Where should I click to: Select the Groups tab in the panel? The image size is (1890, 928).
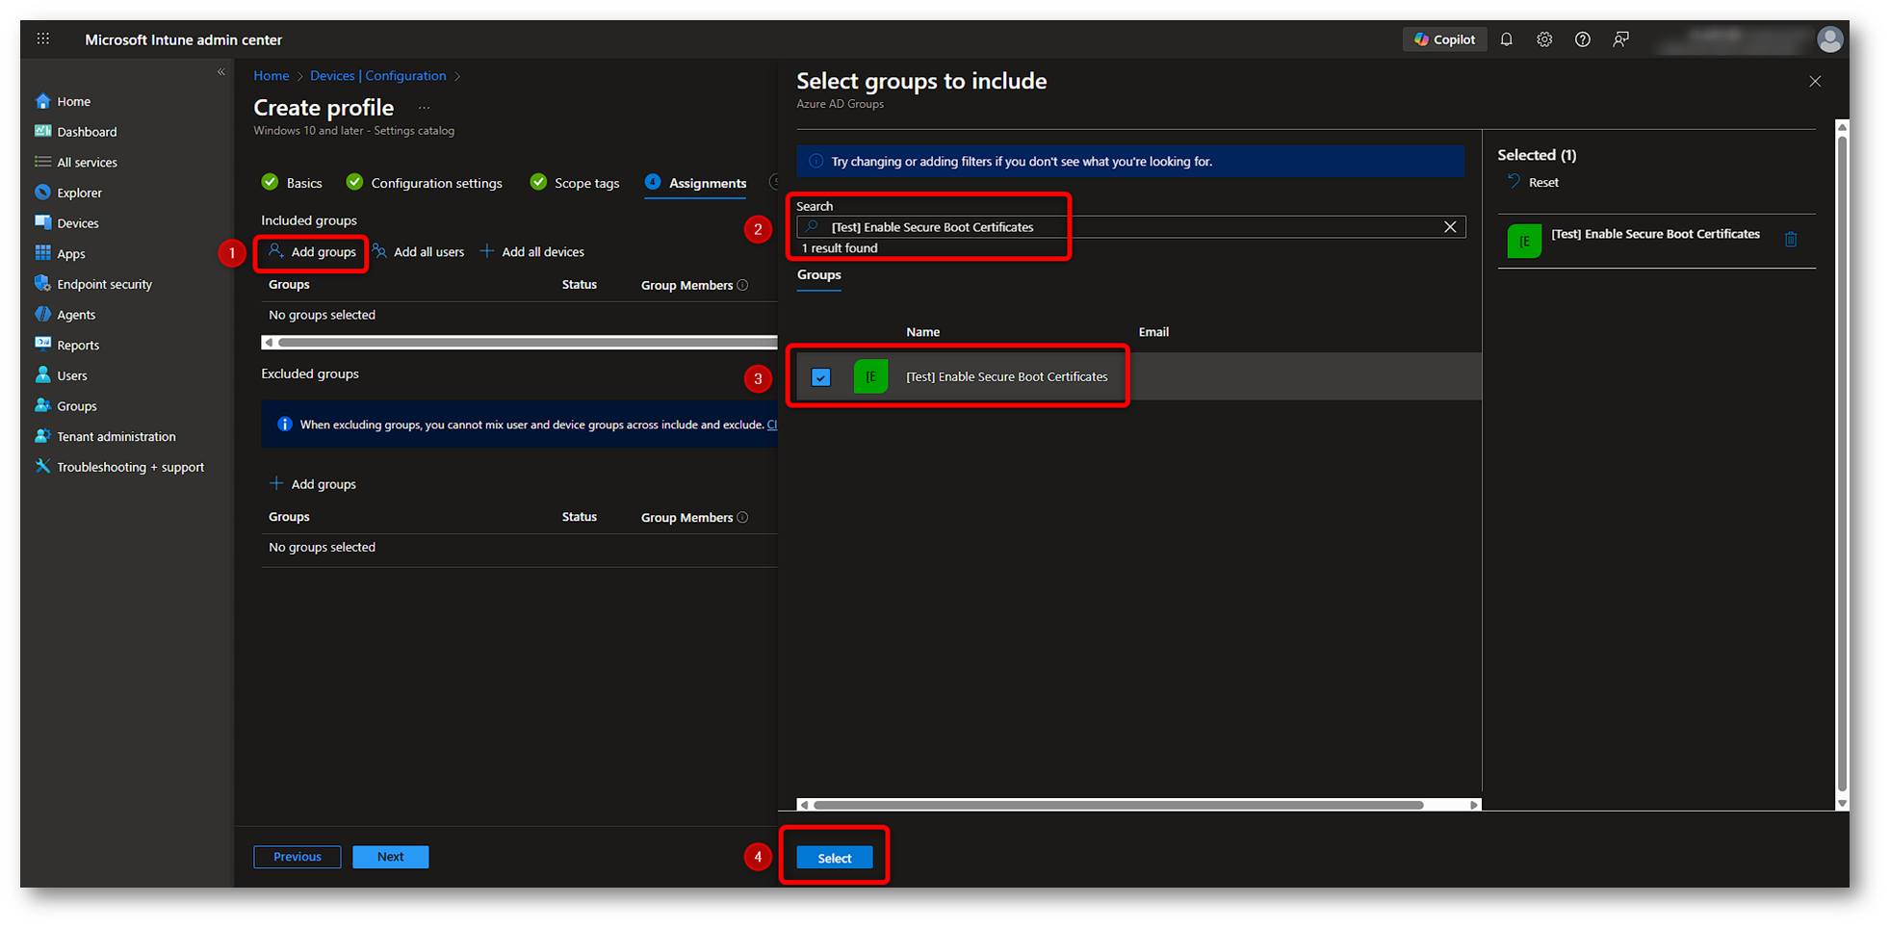tap(818, 275)
